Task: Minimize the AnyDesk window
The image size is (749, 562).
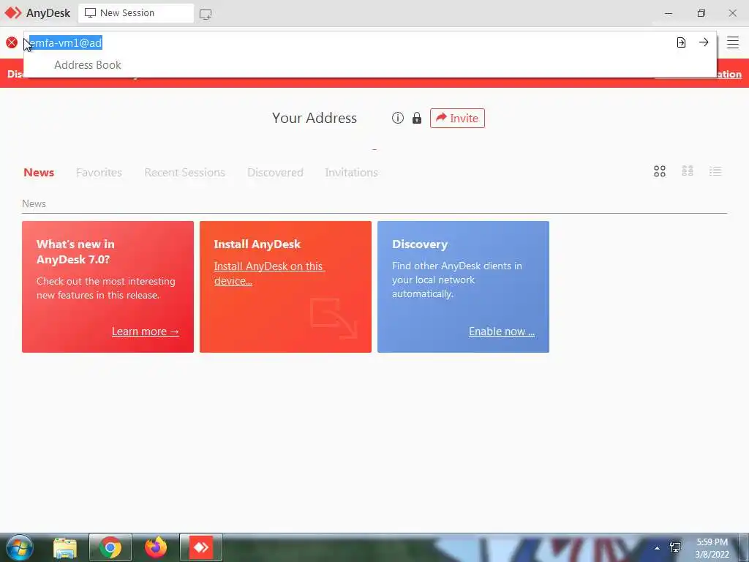Action: pyautogui.click(x=669, y=13)
